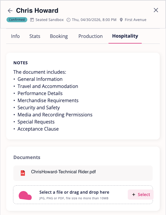Click the event date Thu, 04/30/2026, 8:00 PM
The width and height of the screenshot is (166, 215).
(94, 20)
